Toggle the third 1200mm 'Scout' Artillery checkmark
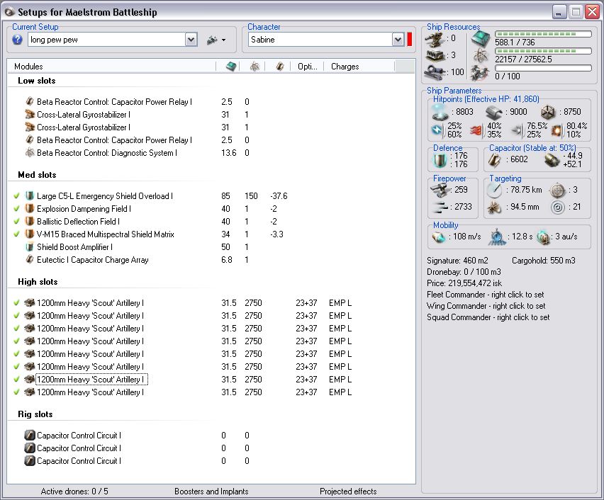Viewport: 604px width, 500px height. [16, 329]
